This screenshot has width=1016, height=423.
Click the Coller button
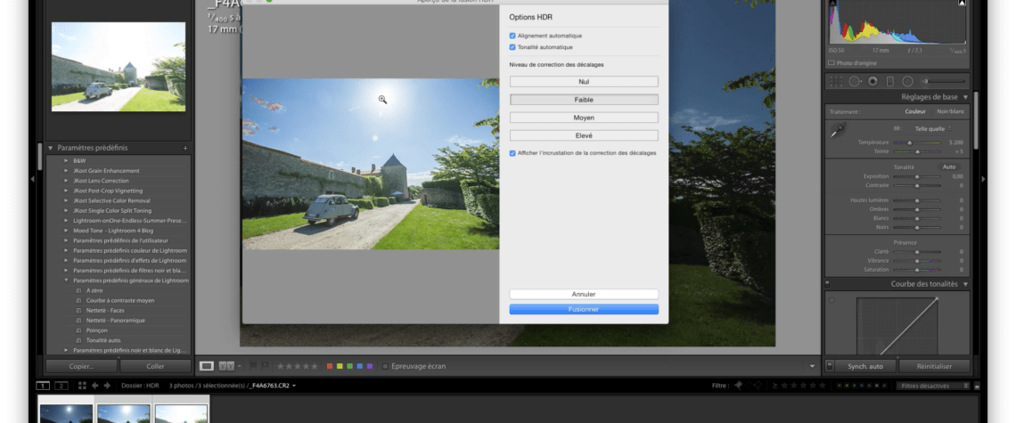(155, 366)
